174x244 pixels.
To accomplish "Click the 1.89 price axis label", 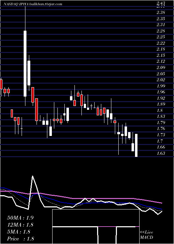I will click(x=160, y=104).
